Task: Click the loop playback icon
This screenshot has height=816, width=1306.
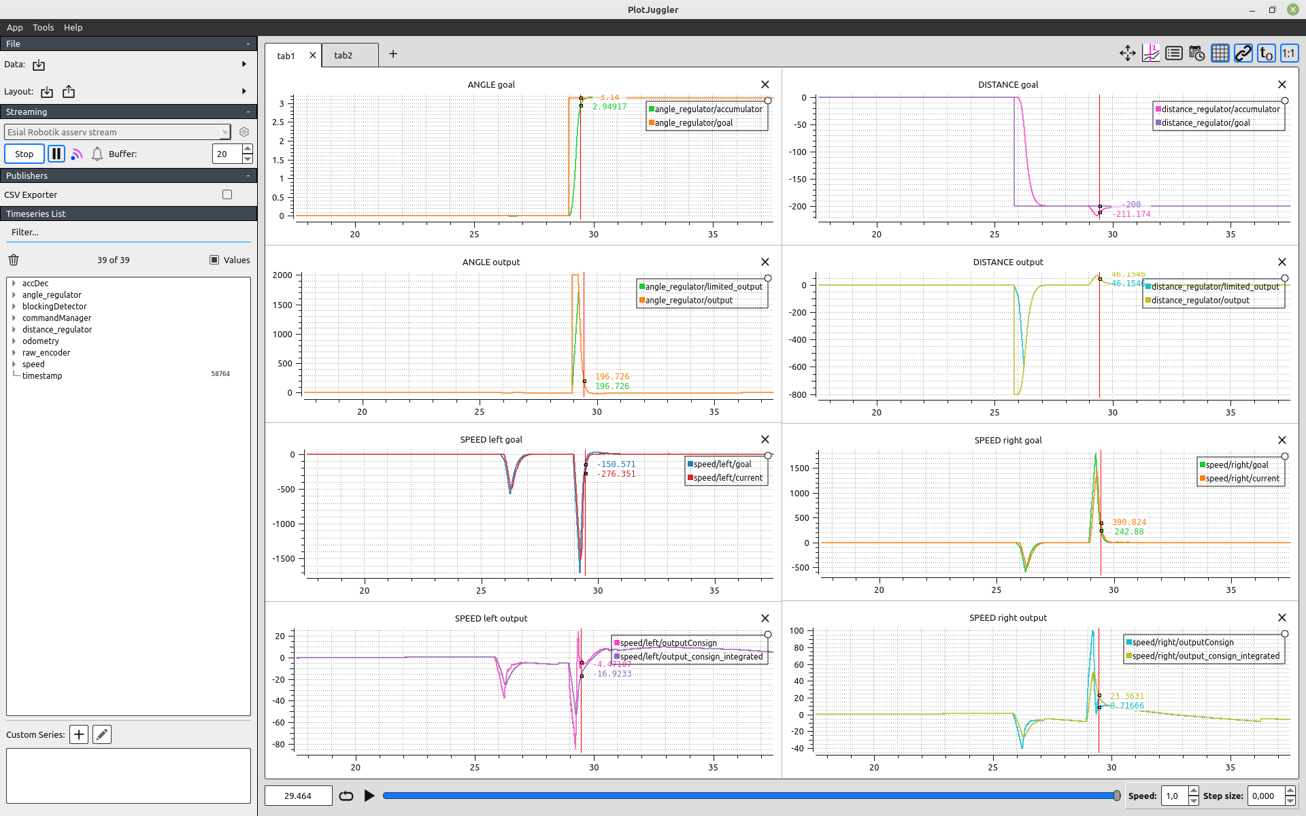Action: [x=346, y=796]
